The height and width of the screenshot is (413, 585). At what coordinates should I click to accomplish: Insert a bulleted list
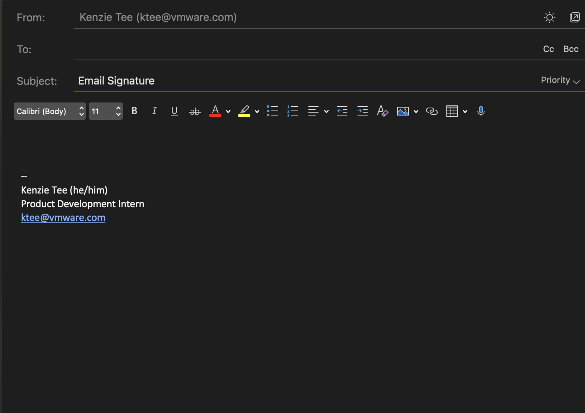pos(273,111)
